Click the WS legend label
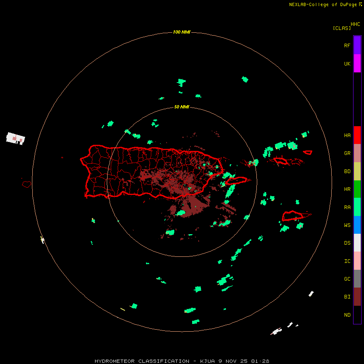 [347, 225]
